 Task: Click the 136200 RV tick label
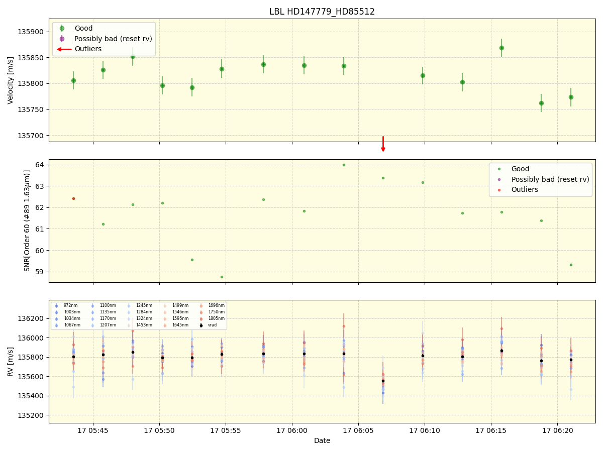click(x=32, y=318)
